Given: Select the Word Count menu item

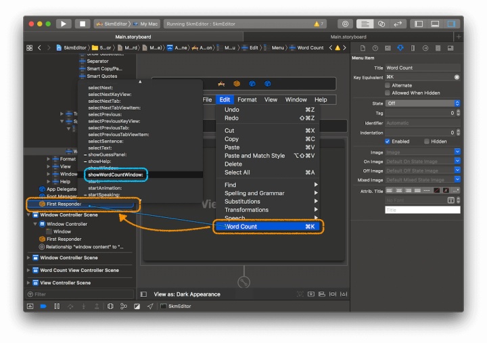Looking at the screenshot, I should point(268,227).
